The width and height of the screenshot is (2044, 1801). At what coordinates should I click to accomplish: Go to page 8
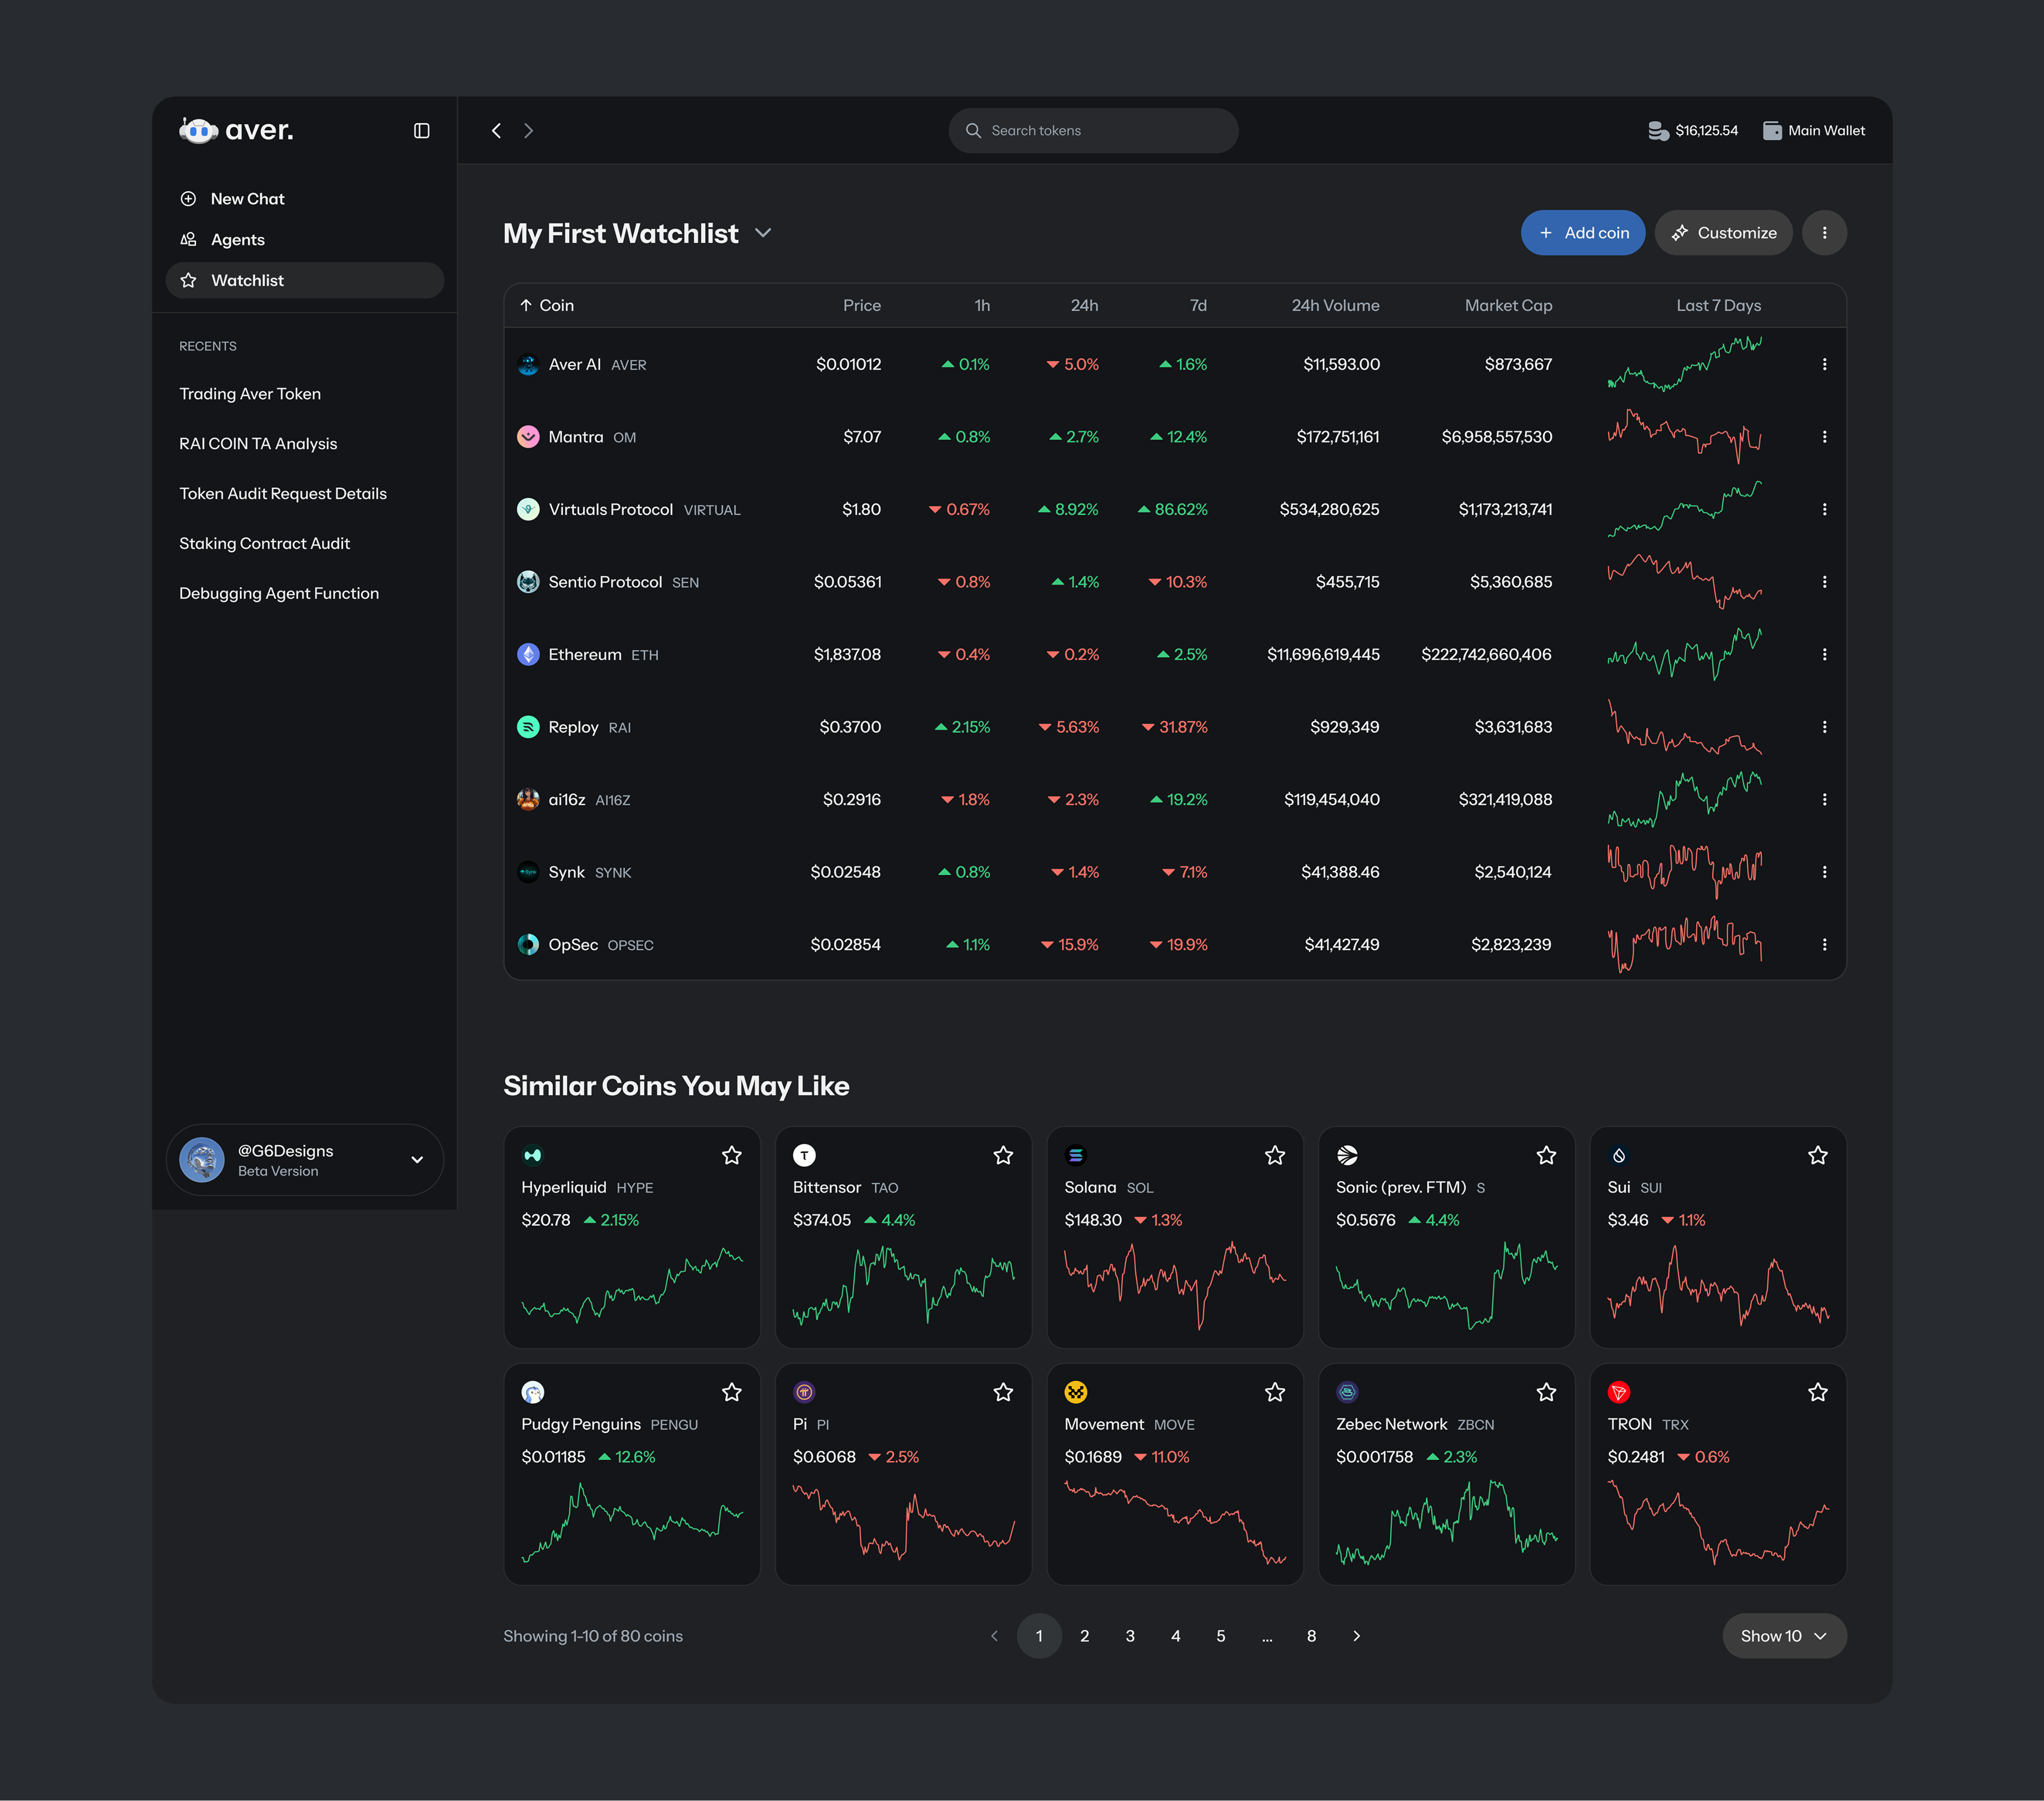tap(1311, 1636)
